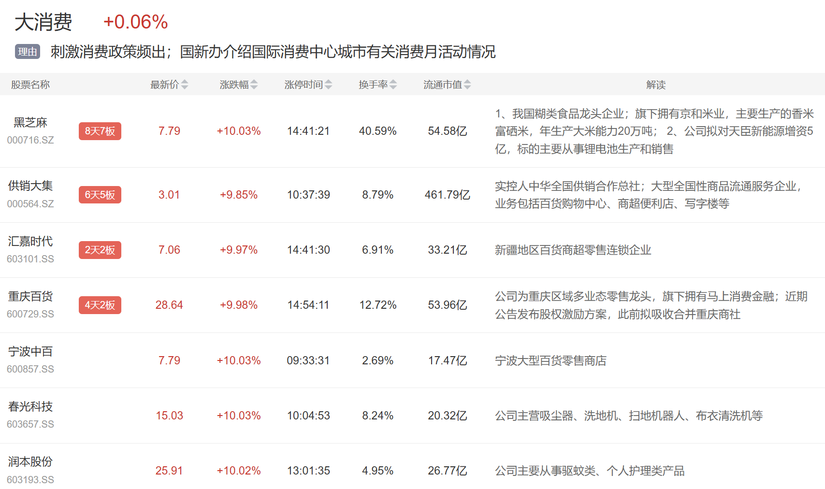Screen dimensions: 825x489
Task: Open 供销大集 stock details
Action: click(30, 186)
